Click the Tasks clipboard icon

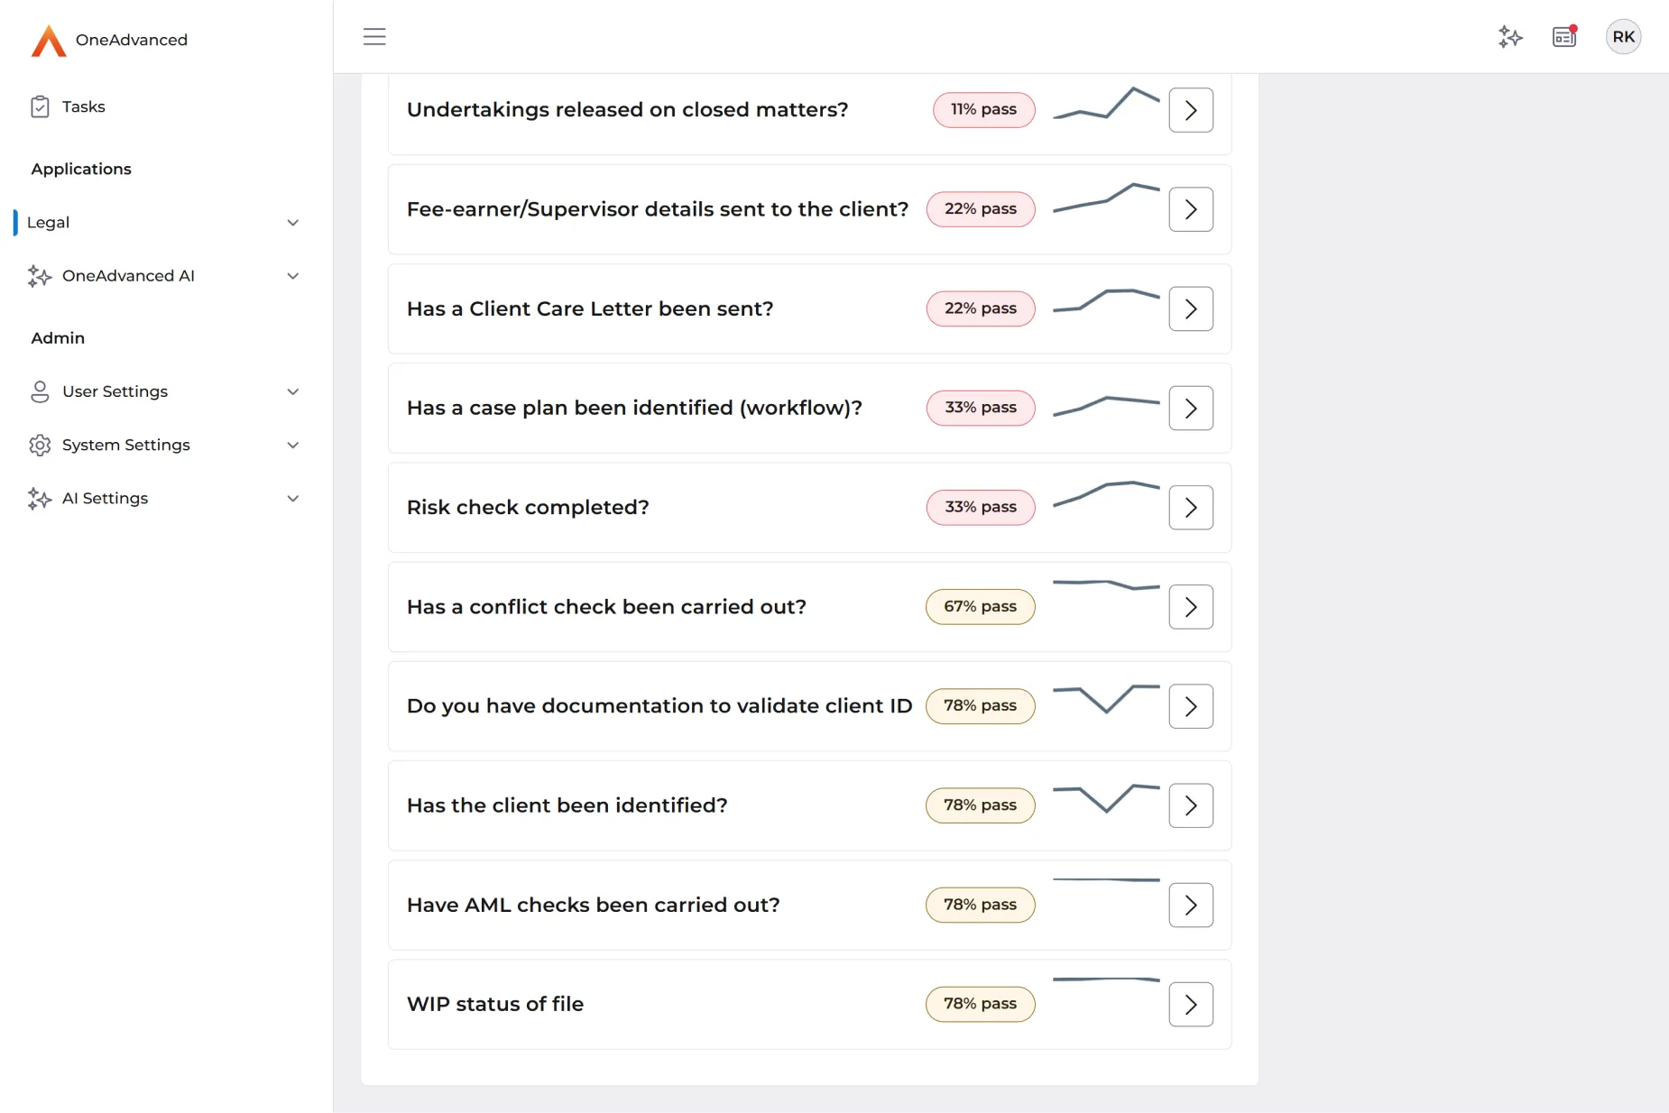pos(40,106)
